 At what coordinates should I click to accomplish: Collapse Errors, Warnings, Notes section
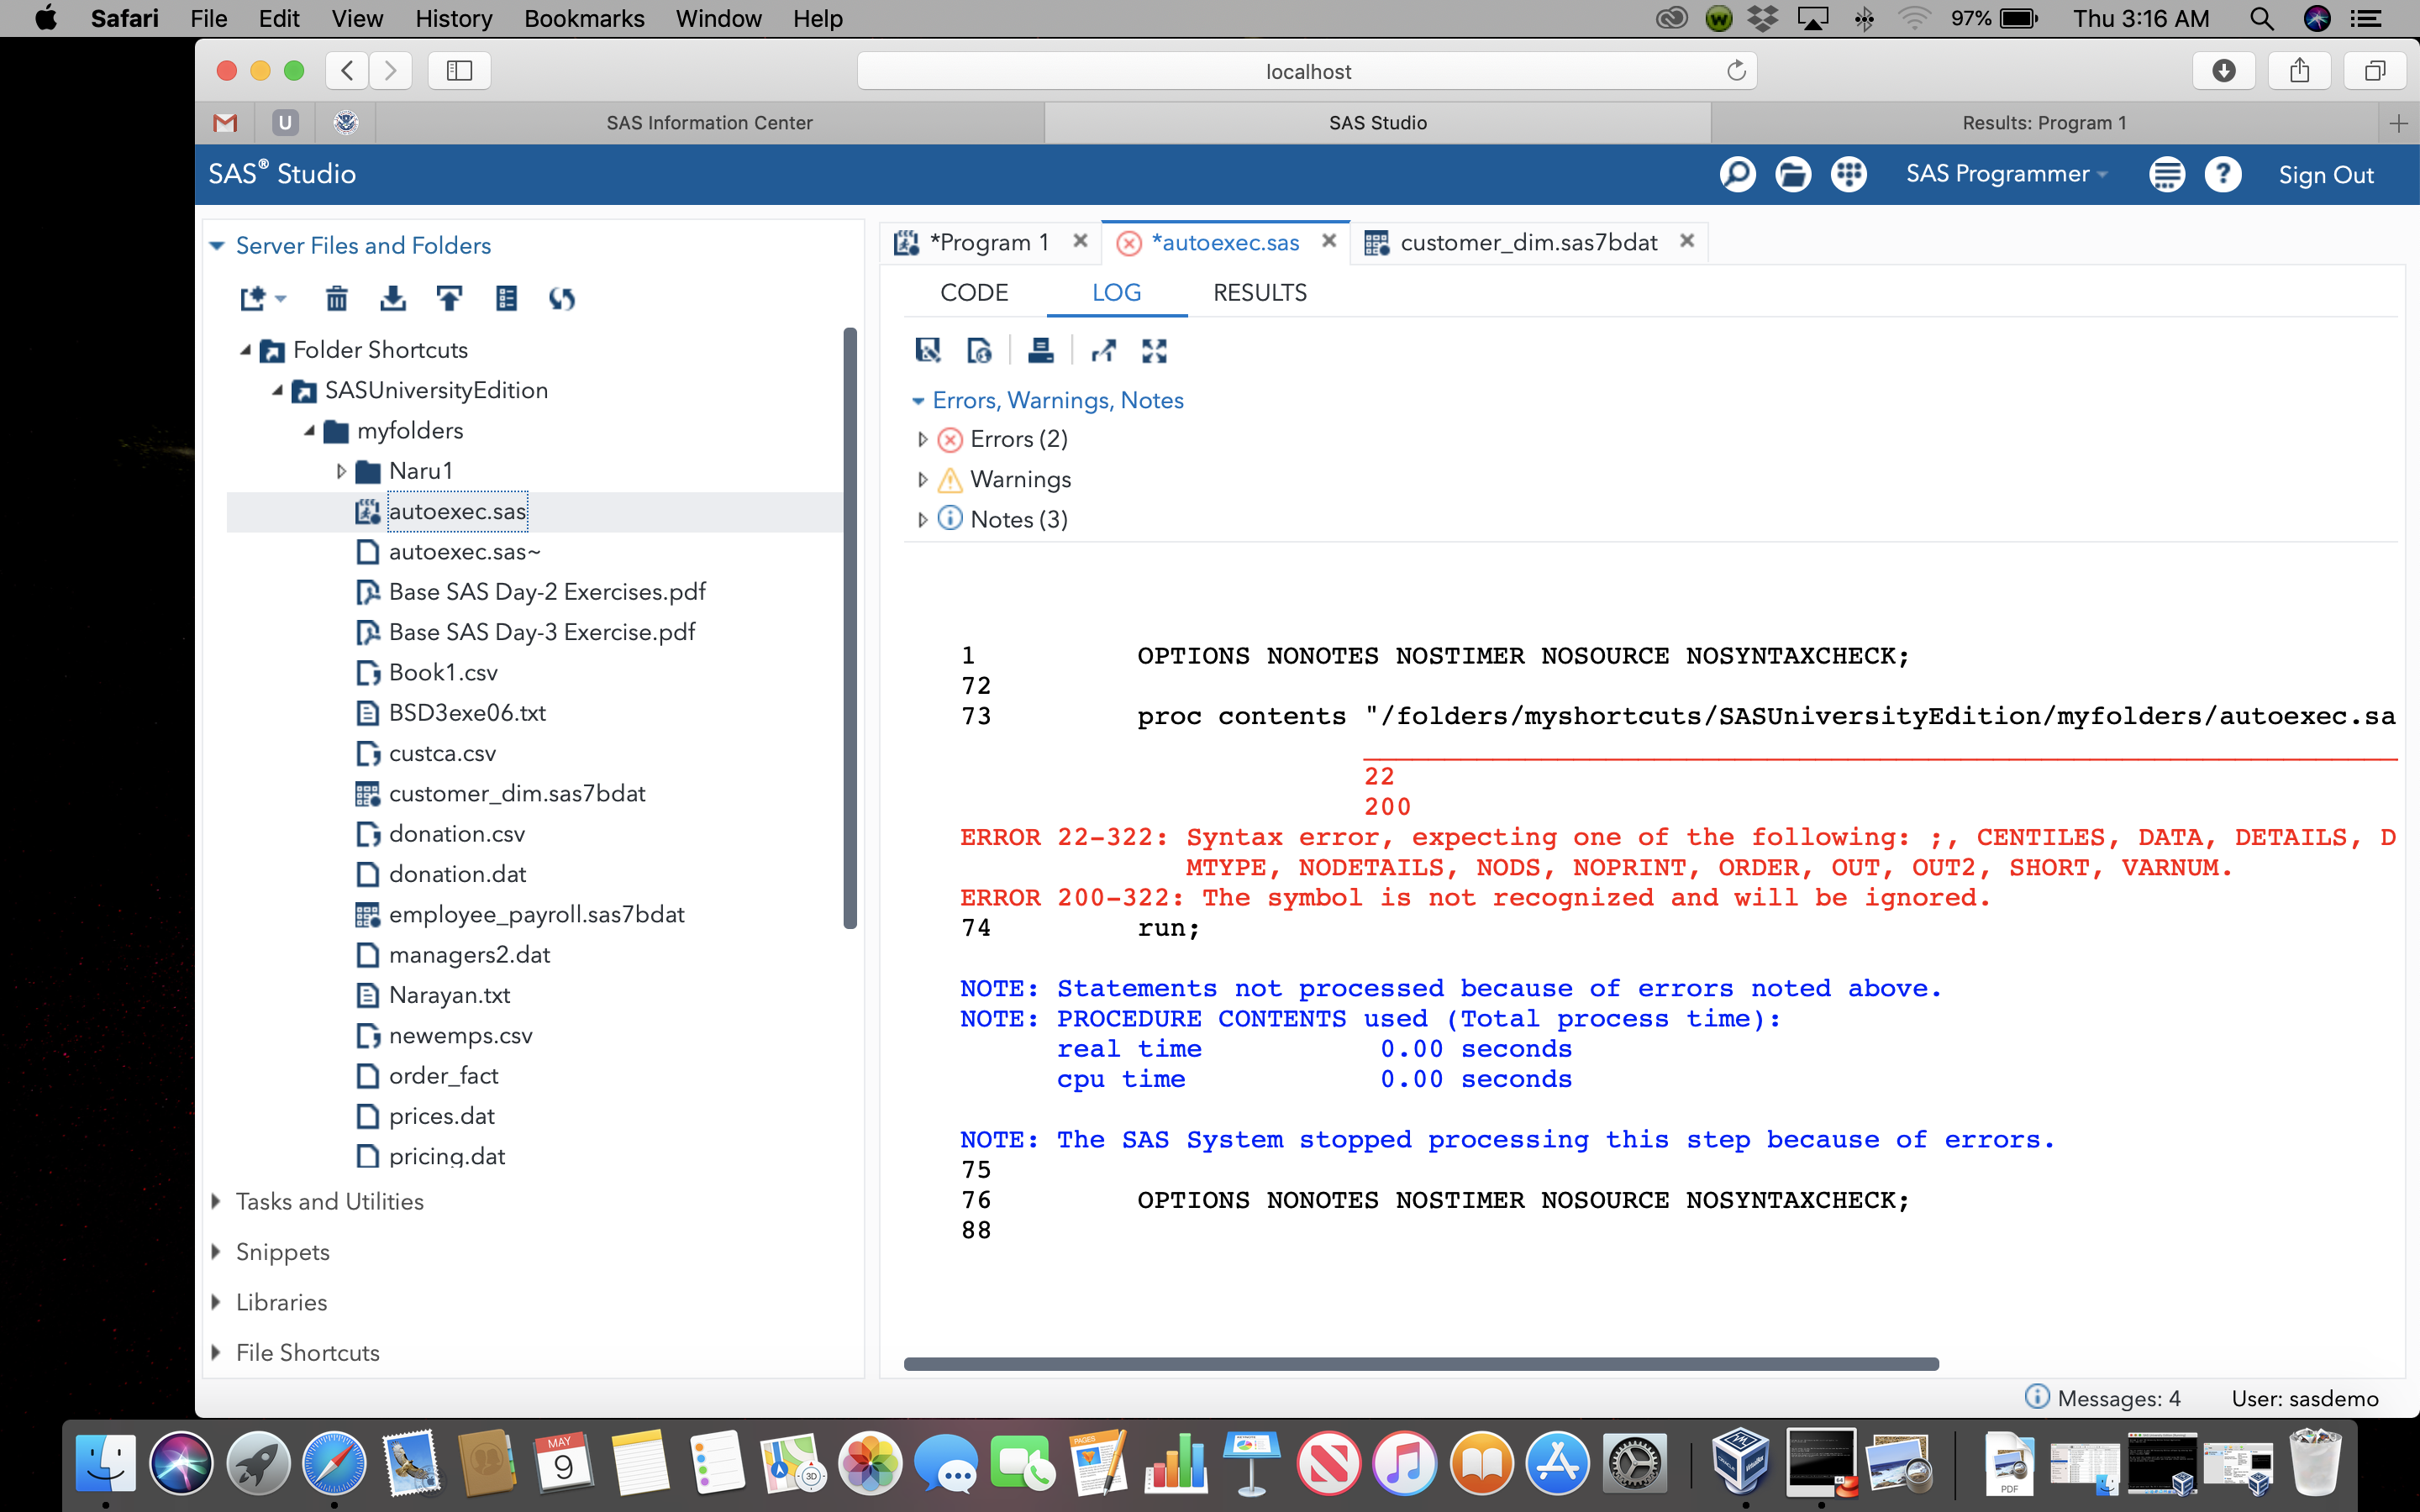pyautogui.click(x=917, y=400)
